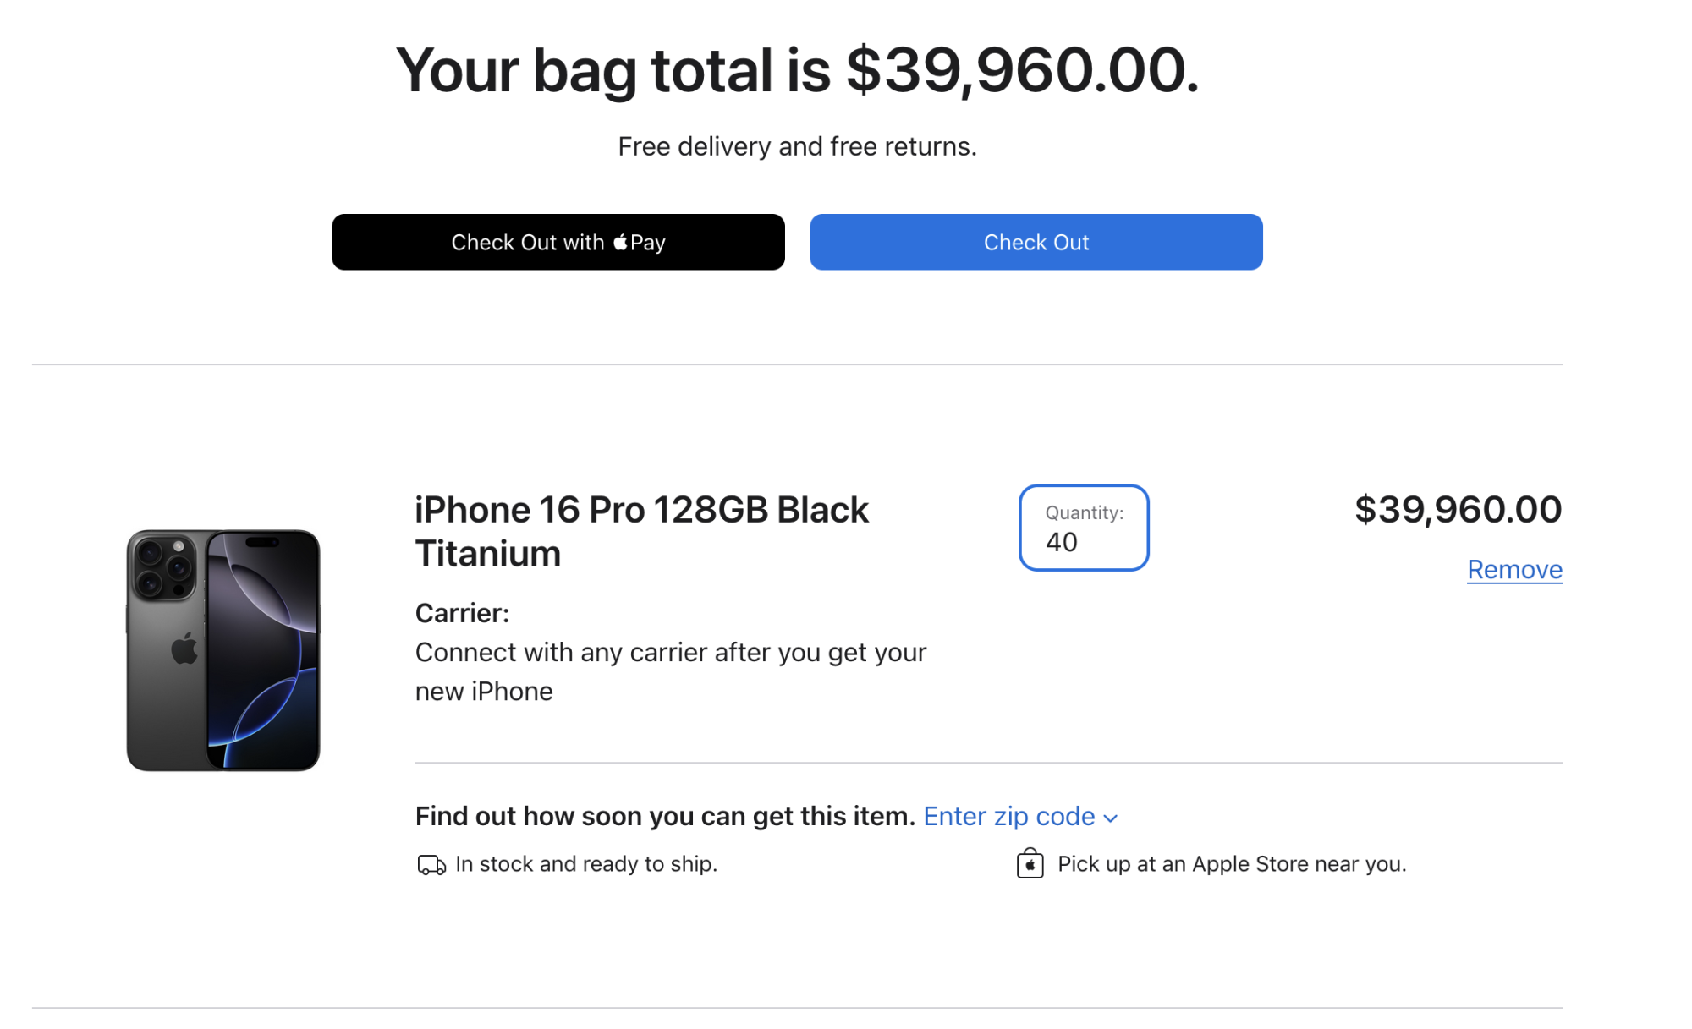Click the Apple Store bag icon

pos(1030,863)
